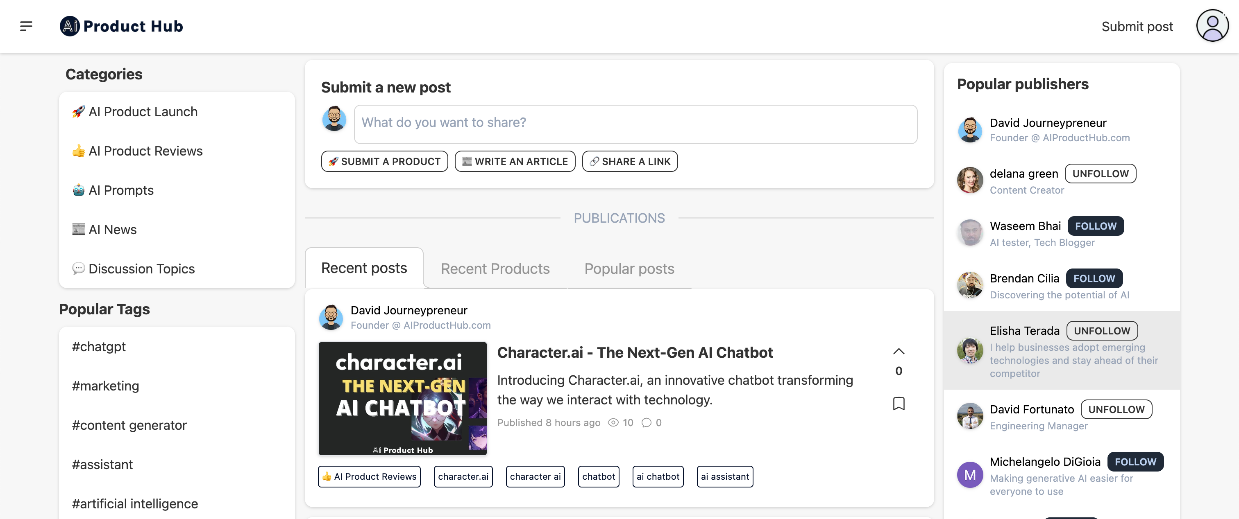1239x519 pixels.
Task: Unfollow David Fortunato via dropdown button
Action: (x=1116, y=409)
